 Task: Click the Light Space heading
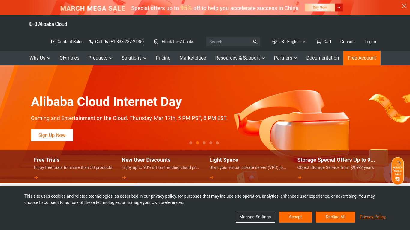pyautogui.click(x=224, y=160)
